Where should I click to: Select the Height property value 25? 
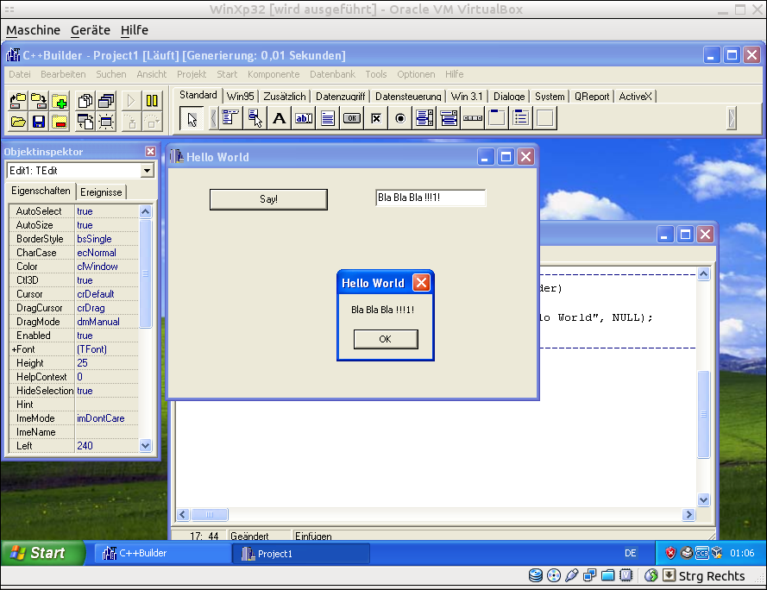pyautogui.click(x=107, y=363)
